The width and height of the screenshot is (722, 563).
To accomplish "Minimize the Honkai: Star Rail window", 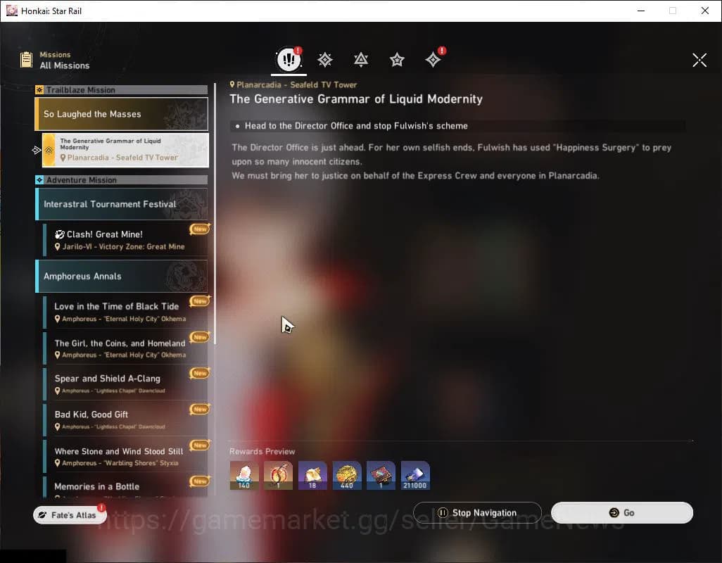I will (641, 11).
